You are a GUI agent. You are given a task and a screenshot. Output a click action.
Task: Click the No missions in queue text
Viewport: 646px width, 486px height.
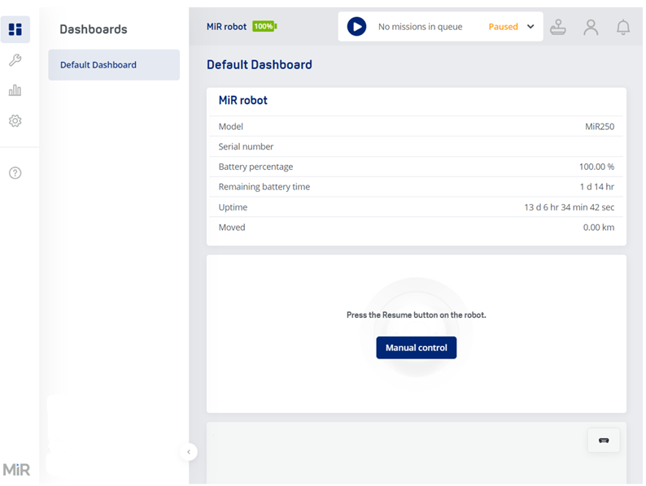(x=420, y=27)
